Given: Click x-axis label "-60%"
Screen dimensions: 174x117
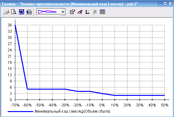Looking at the screenshot, I should coord(27,105).
